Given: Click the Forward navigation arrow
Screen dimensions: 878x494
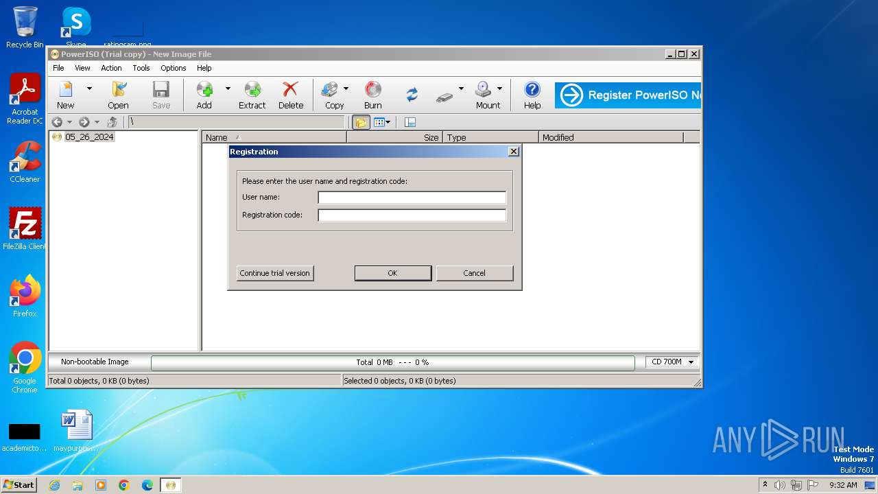Looking at the screenshot, I should tap(84, 122).
